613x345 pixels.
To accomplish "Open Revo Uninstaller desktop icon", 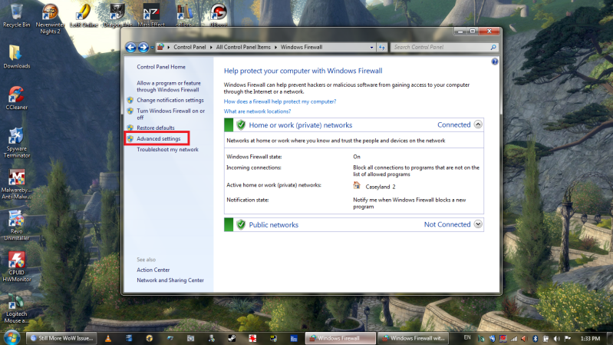I will (x=16, y=226).
